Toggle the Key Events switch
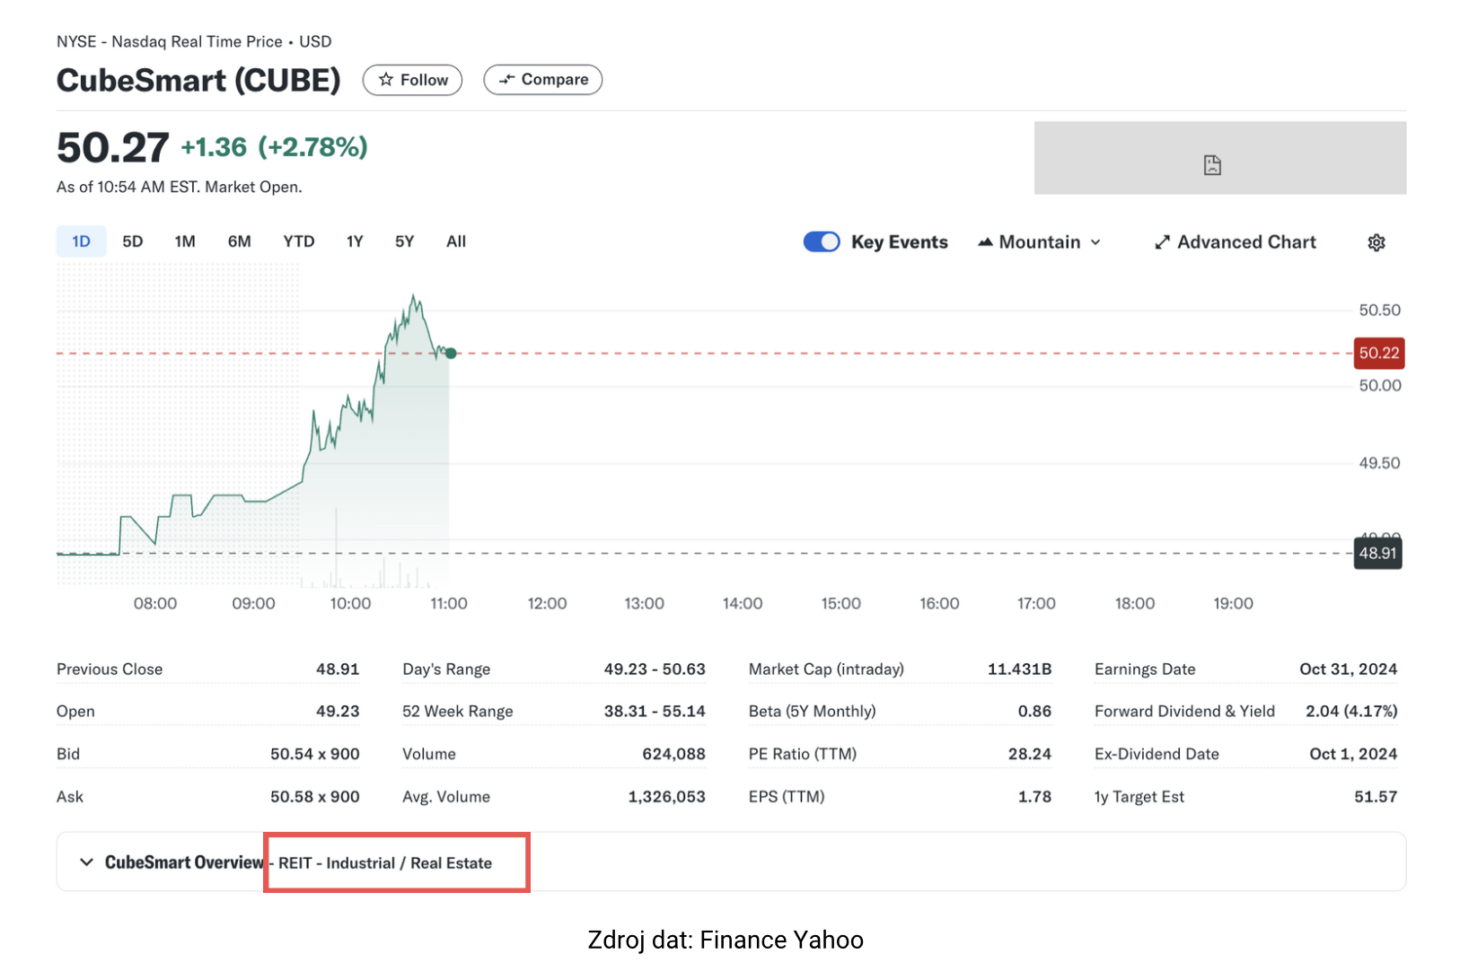1460x980 pixels. 822,242
